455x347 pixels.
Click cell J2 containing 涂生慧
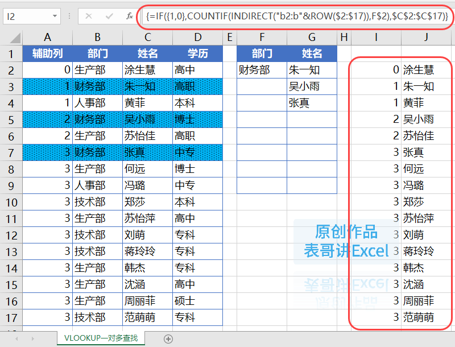pos(426,70)
